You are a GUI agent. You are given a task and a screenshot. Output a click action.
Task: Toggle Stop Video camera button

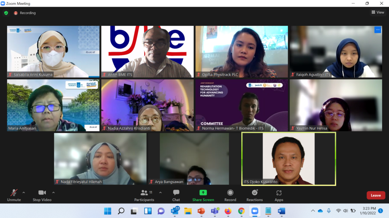[42, 195]
